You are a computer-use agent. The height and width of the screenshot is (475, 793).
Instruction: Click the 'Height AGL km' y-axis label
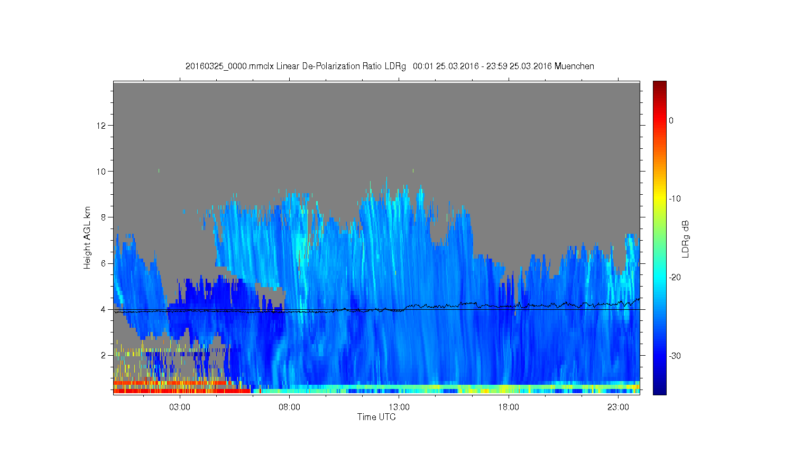click(87, 237)
